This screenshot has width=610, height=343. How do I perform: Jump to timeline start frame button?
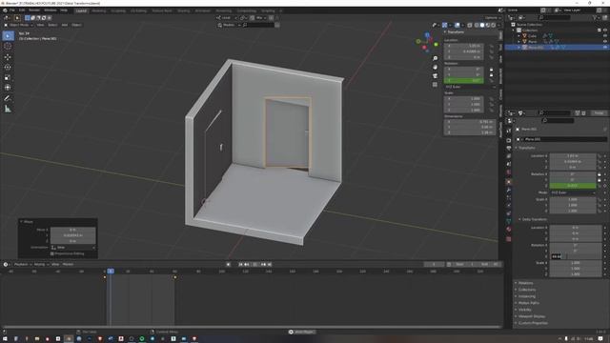click(240, 265)
